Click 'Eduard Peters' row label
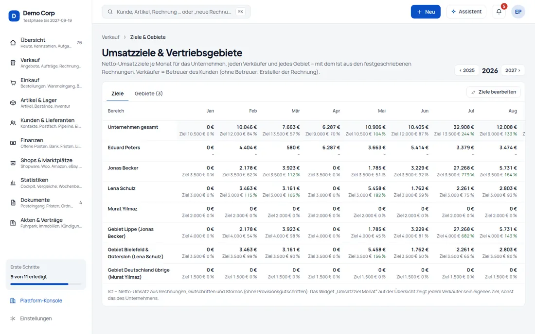This screenshot has width=535, height=334. tap(124, 148)
